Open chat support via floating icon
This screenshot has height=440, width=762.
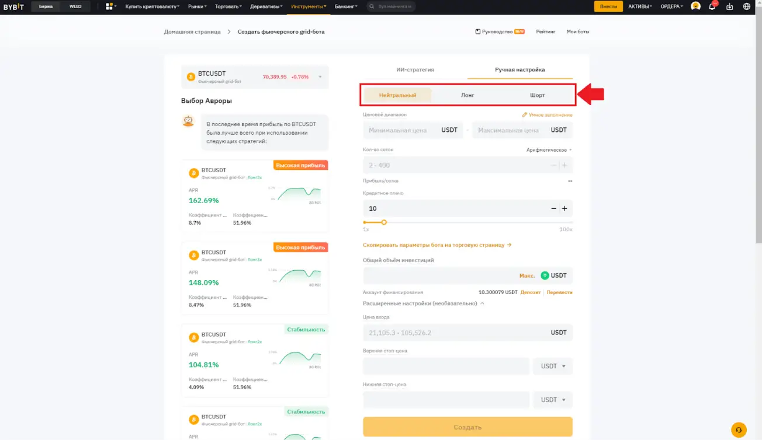(x=739, y=428)
